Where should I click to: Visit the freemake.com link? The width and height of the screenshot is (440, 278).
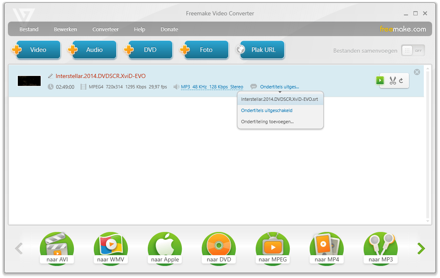403,29
